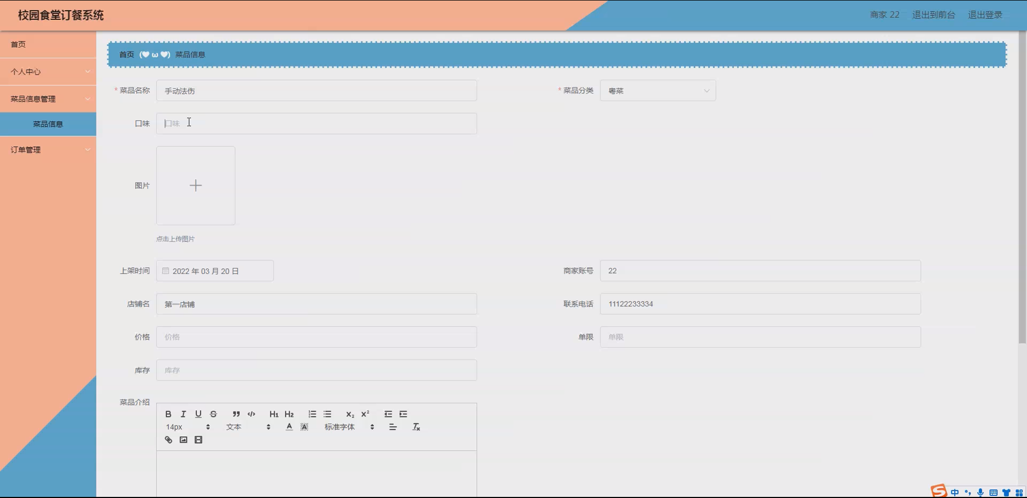Apply subscript formatting
Image resolution: width=1027 pixels, height=498 pixels.
[x=350, y=414]
